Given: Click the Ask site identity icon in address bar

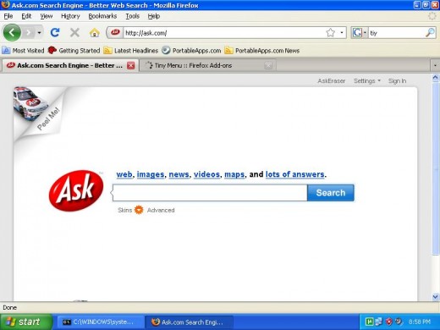Looking at the screenshot, I should [x=115, y=33].
